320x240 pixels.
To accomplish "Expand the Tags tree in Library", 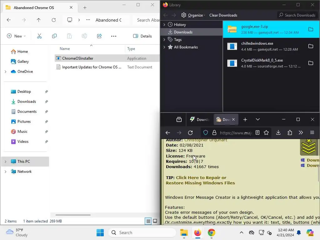I will click(x=164, y=40).
